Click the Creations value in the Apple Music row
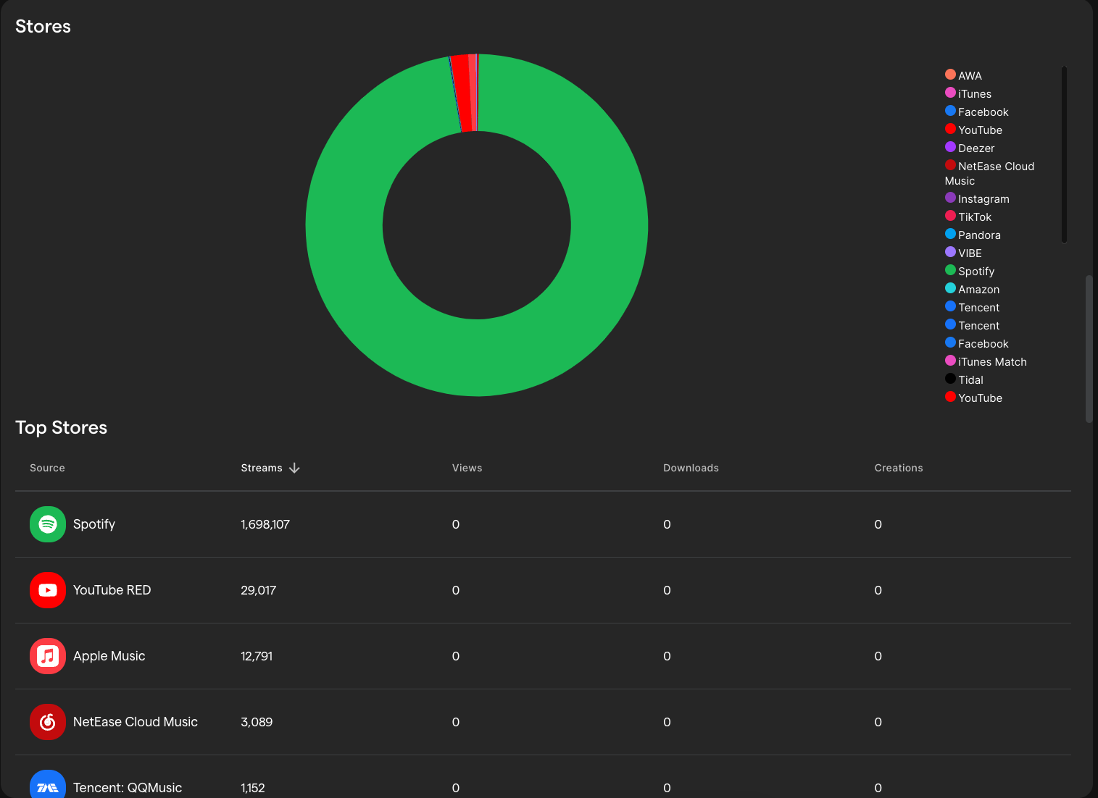This screenshot has width=1098, height=798. 878,656
